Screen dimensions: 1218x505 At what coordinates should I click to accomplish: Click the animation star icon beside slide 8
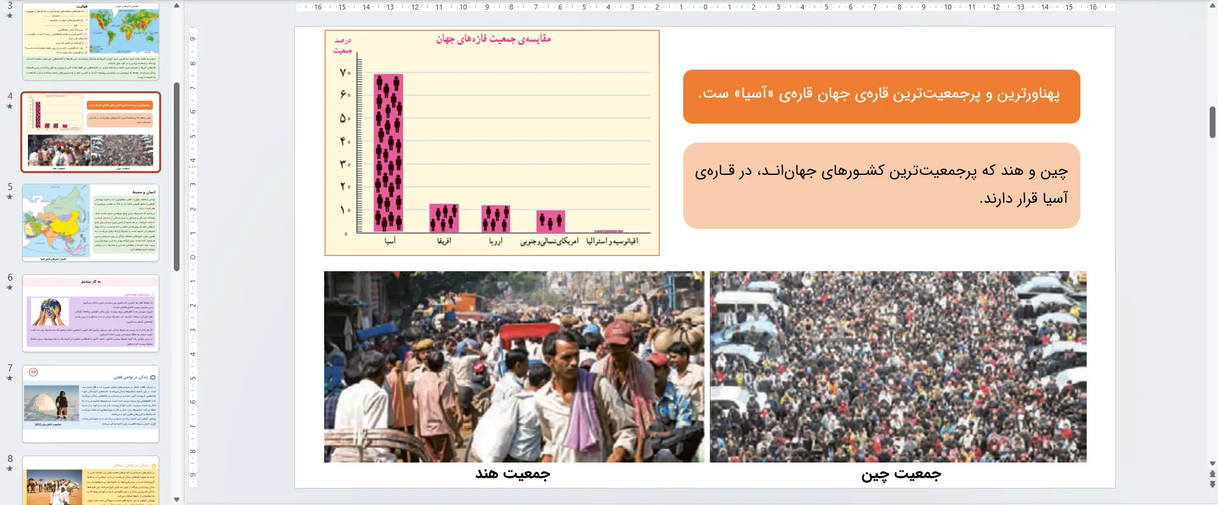coord(10,469)
